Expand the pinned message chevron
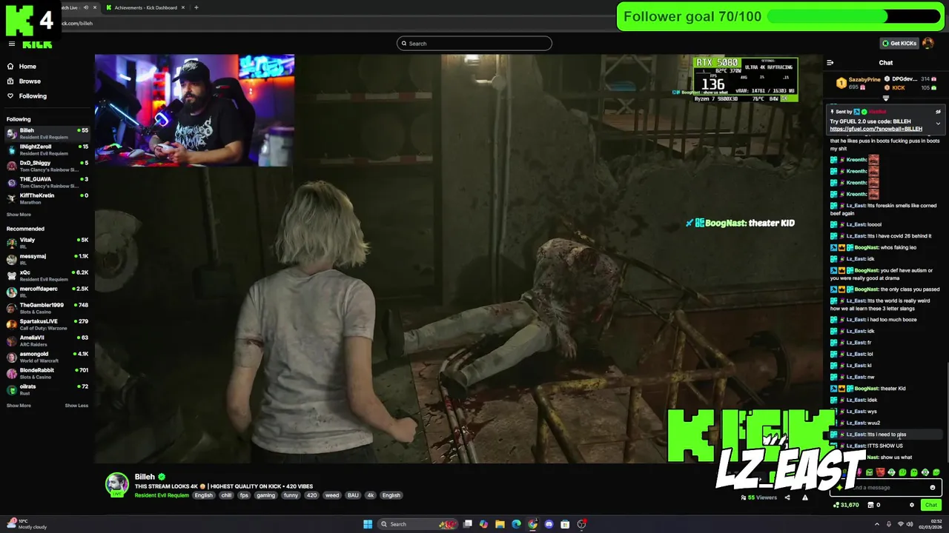This screenshot has height=533, width=949. (938, 124)
